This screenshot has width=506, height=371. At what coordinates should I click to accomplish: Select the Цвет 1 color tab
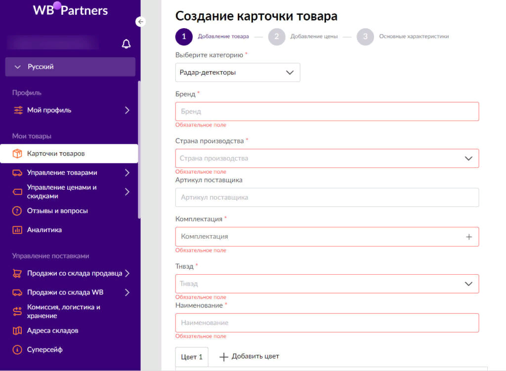[192, 356]
